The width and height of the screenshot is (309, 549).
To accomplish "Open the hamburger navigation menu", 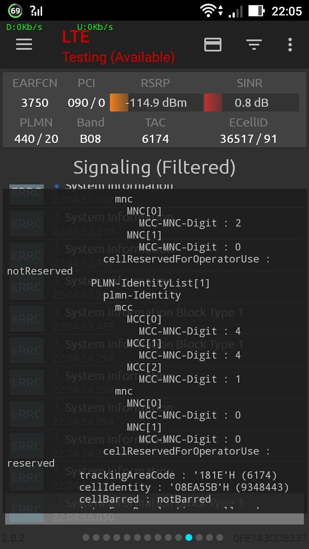I will tap(24, 44).
